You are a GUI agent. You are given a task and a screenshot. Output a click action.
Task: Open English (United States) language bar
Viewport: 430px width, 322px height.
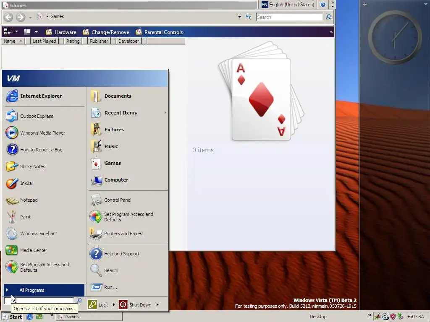click(x=287, y=5)
